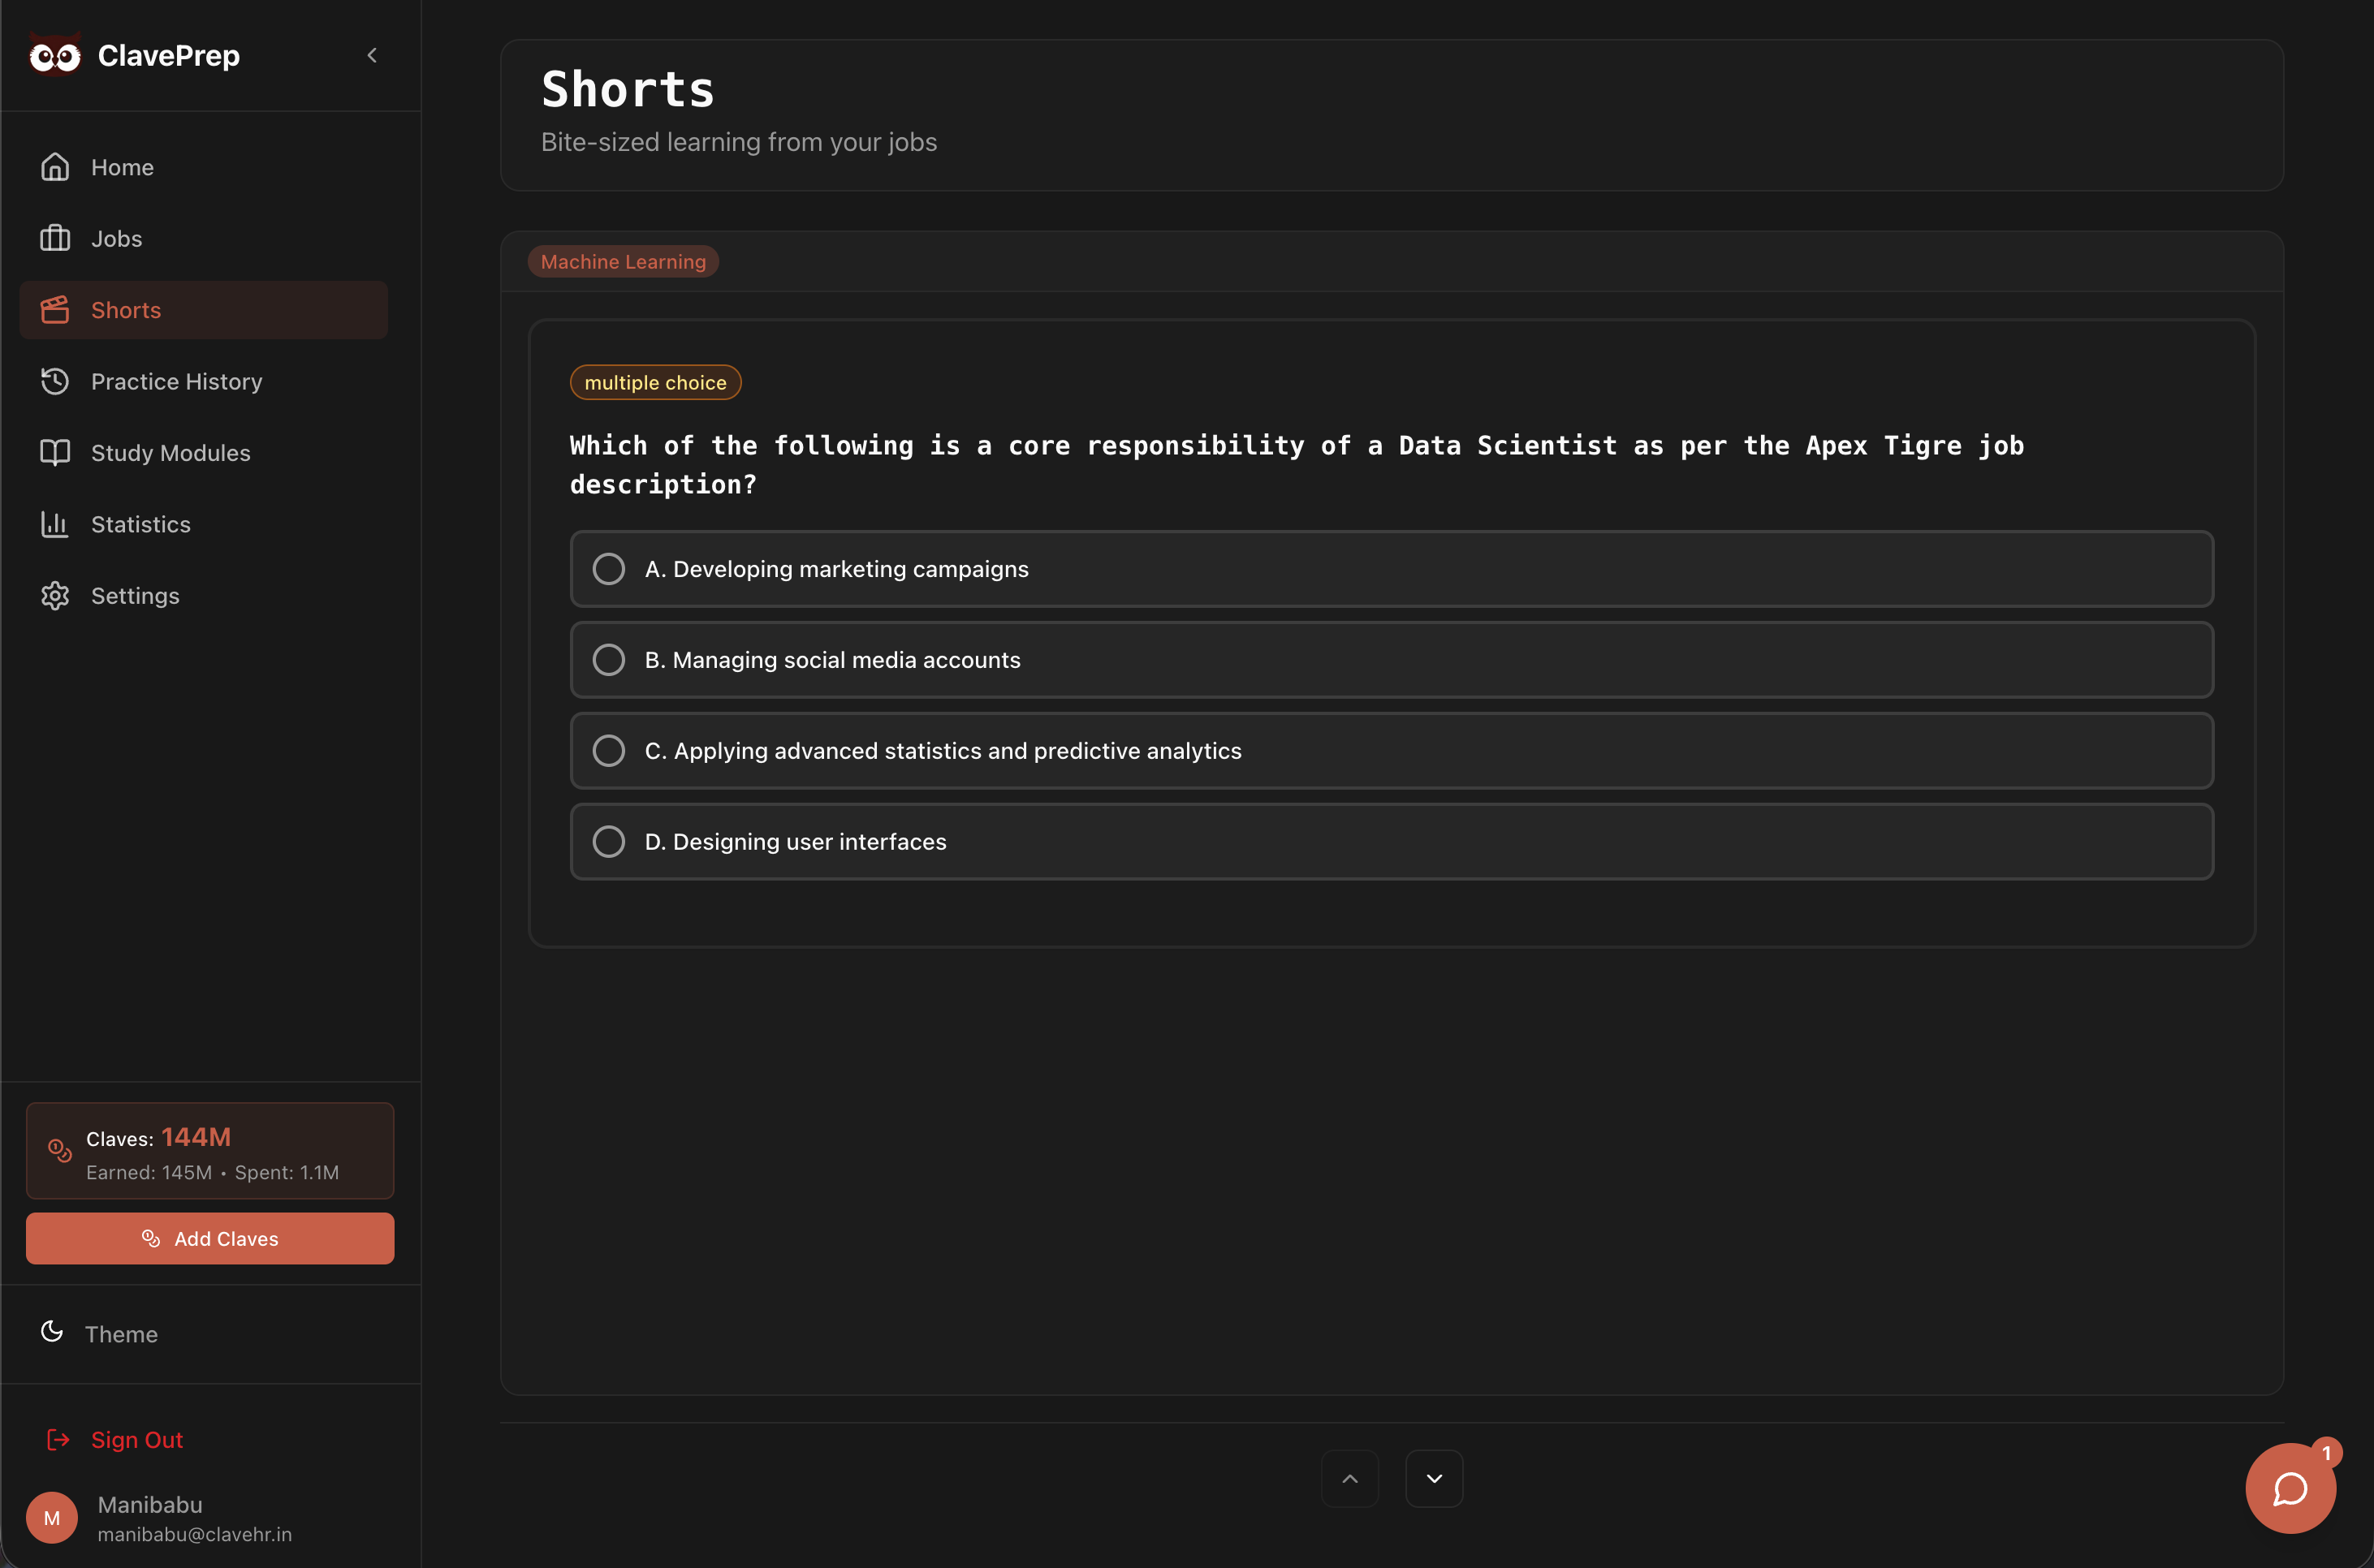Collapse the sidebar with the chevron arrow

coord(371,55)
